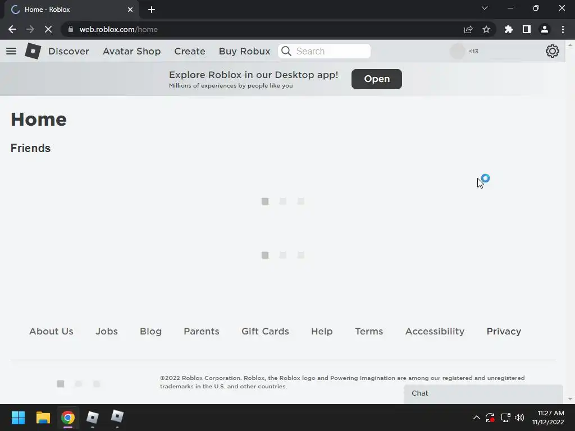Open the Windows Start menu

point(18,418)
